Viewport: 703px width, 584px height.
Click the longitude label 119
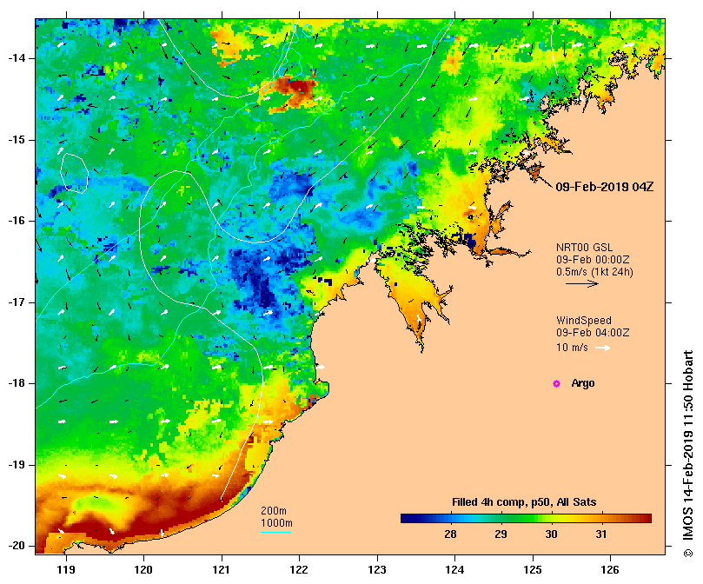66,569
